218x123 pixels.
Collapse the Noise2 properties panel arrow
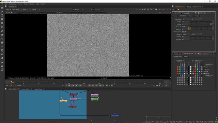tap(173, 13)
